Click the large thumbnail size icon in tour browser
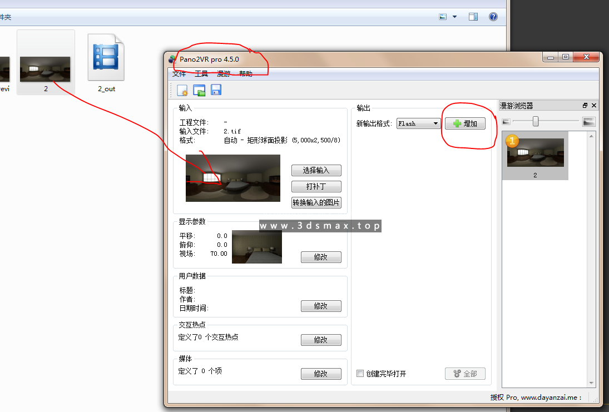The image size is (609, 412). [x=589, y=122]
